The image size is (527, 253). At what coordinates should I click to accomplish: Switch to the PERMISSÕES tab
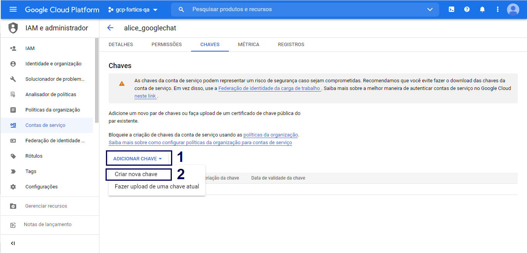[166, 45]
